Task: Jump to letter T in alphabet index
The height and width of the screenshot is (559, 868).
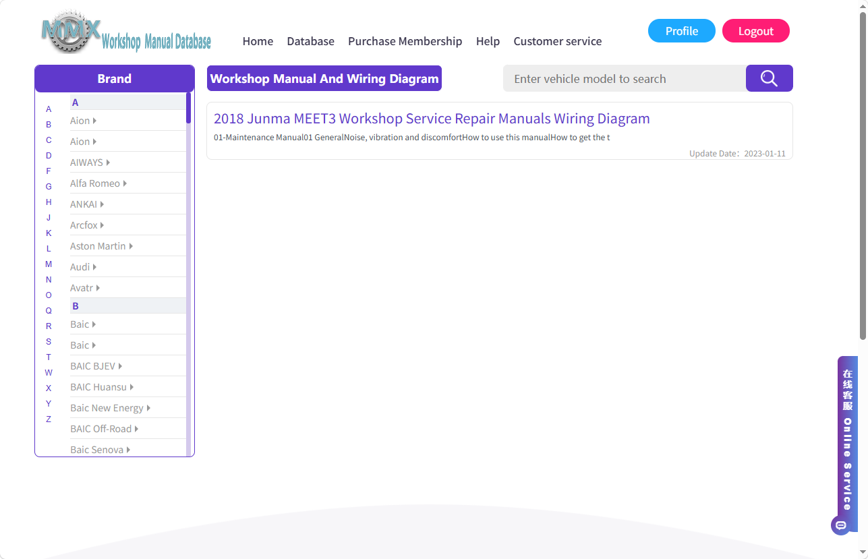Action: (x=49, y=357)
